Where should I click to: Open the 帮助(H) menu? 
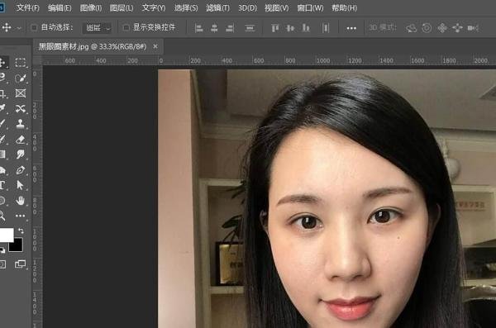pos(344,7)
